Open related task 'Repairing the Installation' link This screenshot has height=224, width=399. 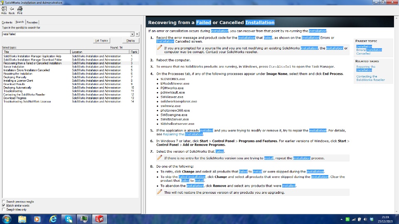(366, 68)
